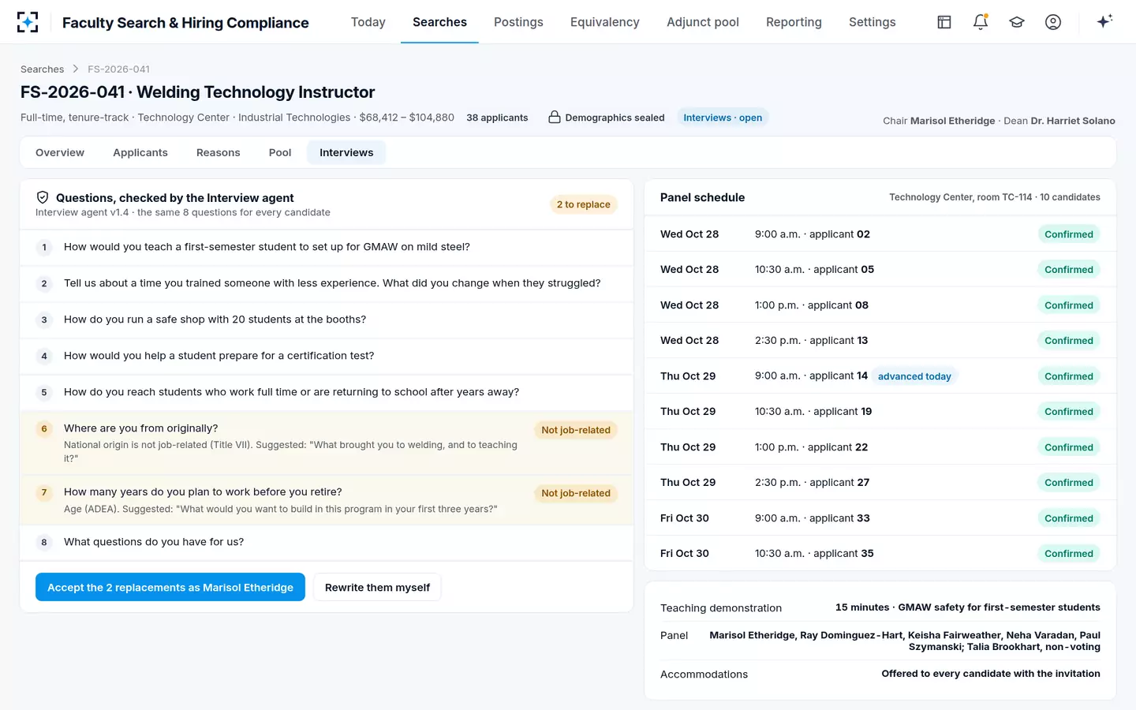Go to the Today tab
1136x710 pixels.
[x=368, y=22]
